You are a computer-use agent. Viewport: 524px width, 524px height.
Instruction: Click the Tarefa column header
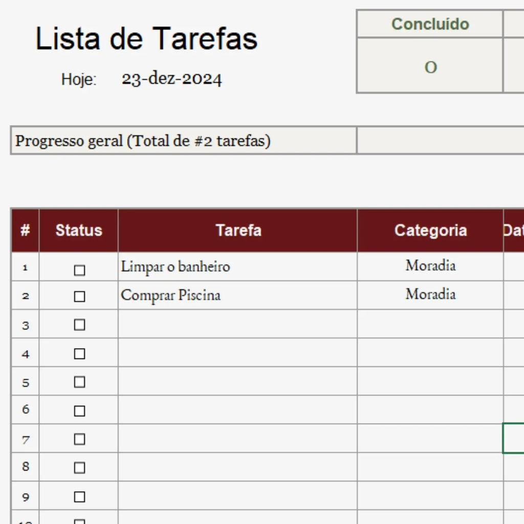237,230
